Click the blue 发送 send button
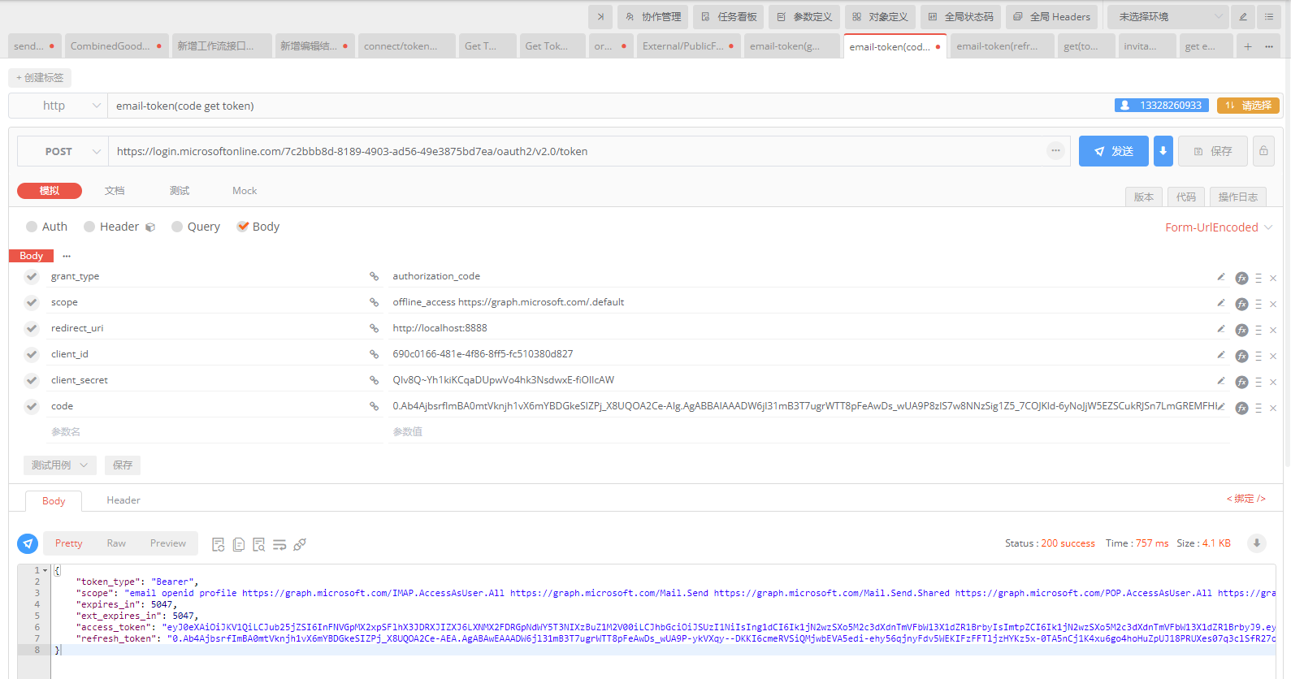The width and height of the screenshot is (1291, 679). [x=1113, y=151]
